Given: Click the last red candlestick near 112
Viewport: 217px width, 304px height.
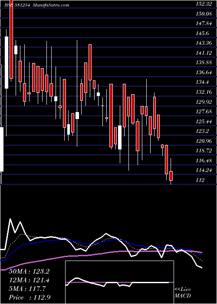Looking at the screenshot, I should coord(171,175).
